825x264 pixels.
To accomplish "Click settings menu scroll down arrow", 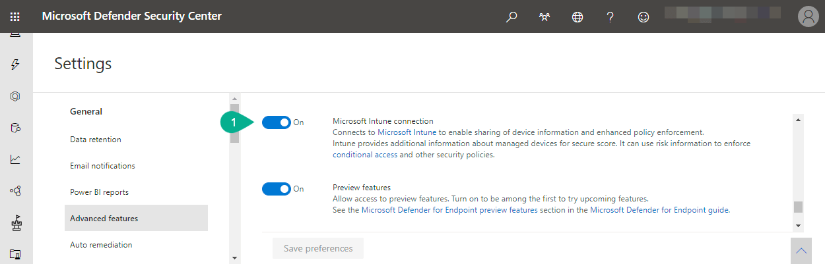I will coord(234,257).
